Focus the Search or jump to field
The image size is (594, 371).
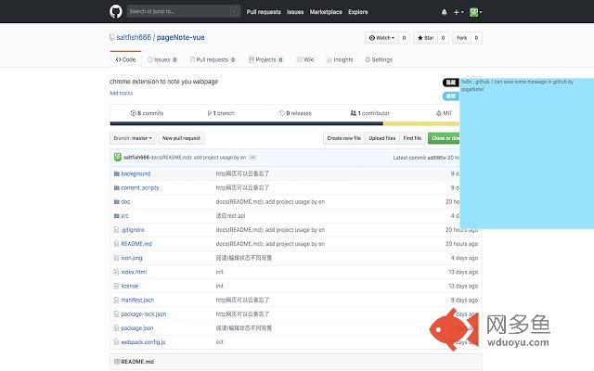[x=184, y=11]
